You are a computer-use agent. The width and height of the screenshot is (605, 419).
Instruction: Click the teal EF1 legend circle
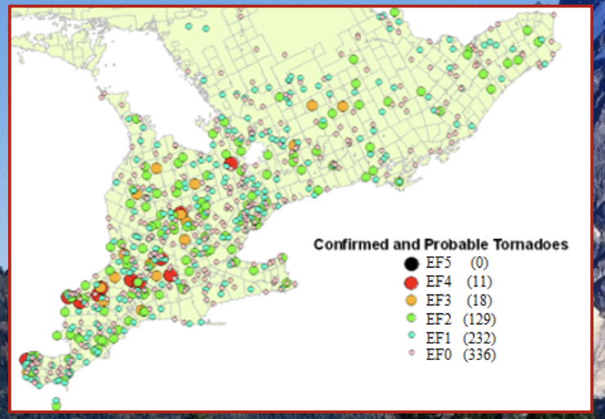[x=411, y=335]
